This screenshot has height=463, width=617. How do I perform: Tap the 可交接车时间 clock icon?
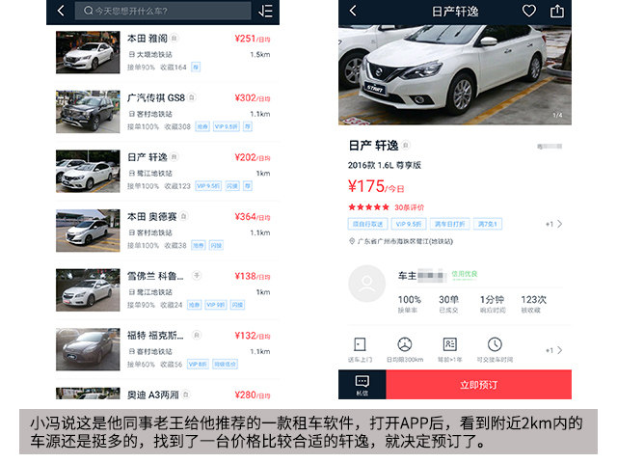[x=495, y=348]
